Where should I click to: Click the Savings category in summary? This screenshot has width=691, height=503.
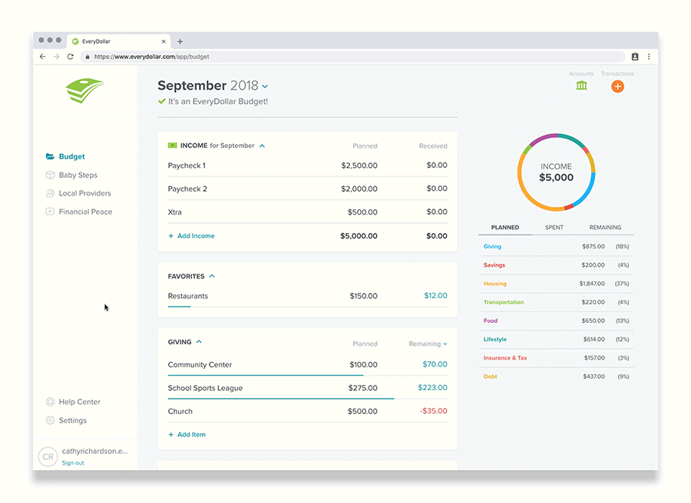[x=494, y=265]
